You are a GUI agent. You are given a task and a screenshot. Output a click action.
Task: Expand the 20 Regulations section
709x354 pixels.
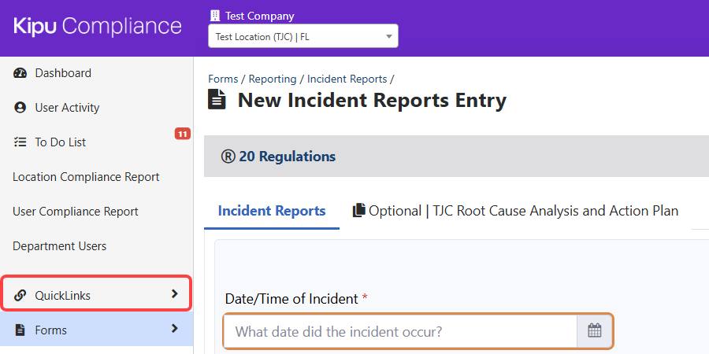click(x=279, y=157)
